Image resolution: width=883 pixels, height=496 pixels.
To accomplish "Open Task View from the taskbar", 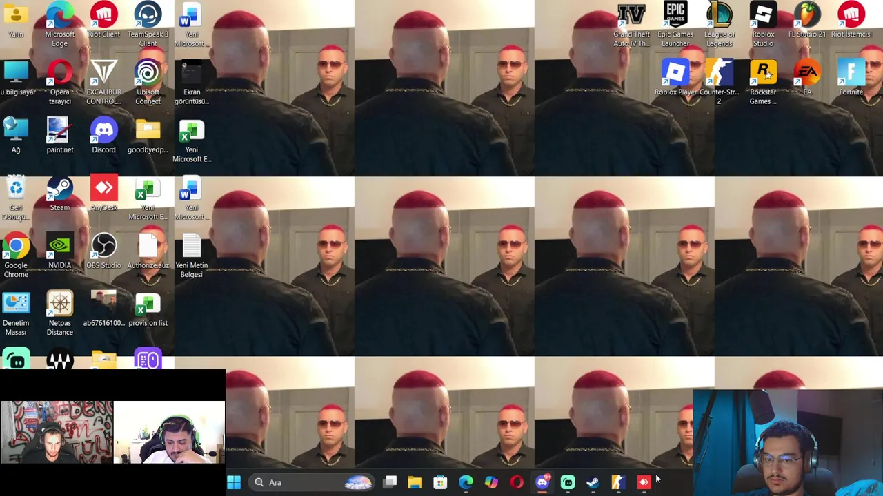I will tap(390, 482).
